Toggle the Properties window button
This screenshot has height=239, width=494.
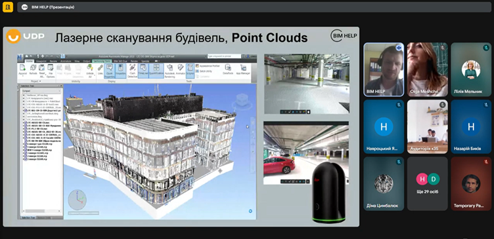pos(121,71)
